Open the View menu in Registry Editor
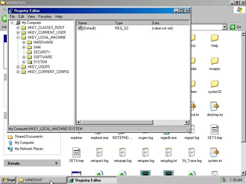This screenshot has height=184, width=246. 31,17
